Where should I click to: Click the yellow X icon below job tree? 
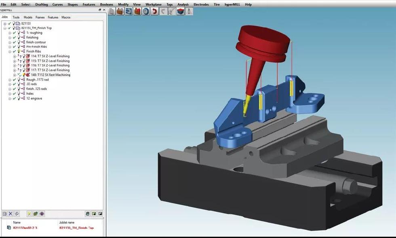pyautogui.click(x=29, y=214)
